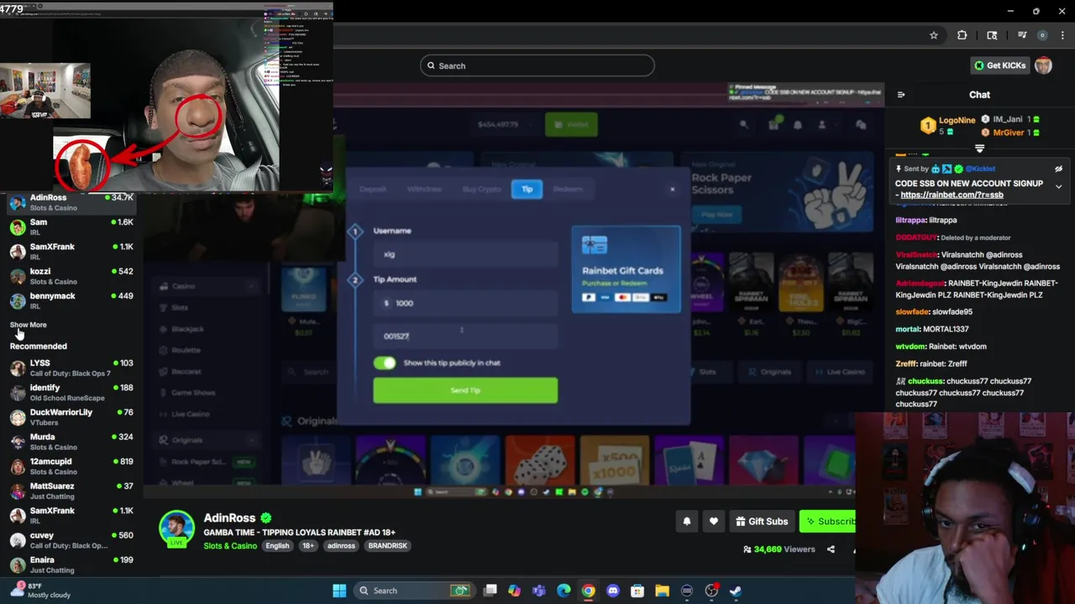Collapse chat panel using arrow icon

tap(901, 95)
